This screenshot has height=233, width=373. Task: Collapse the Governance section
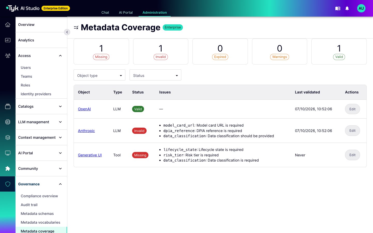click(x=41, y=184)
